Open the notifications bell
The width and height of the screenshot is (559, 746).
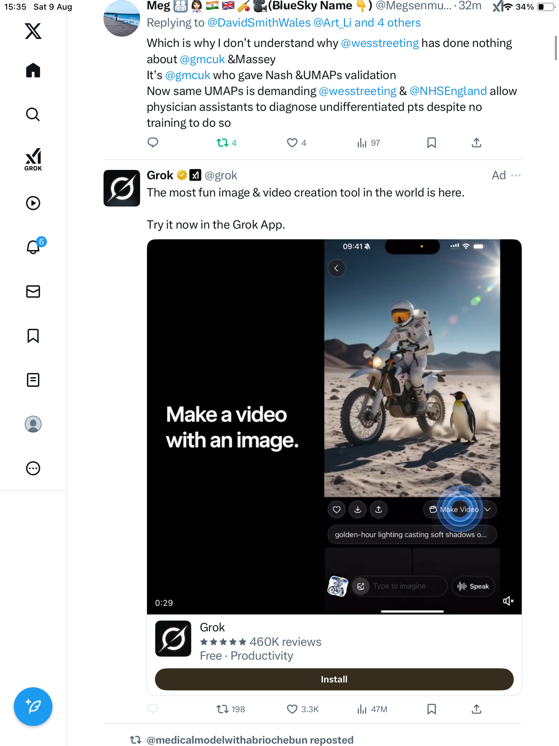33,247
